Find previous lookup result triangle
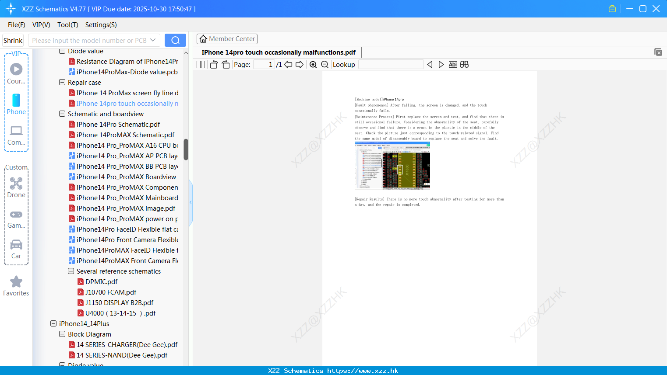This screenshot has height=375, width=667. tap(430, 65)
